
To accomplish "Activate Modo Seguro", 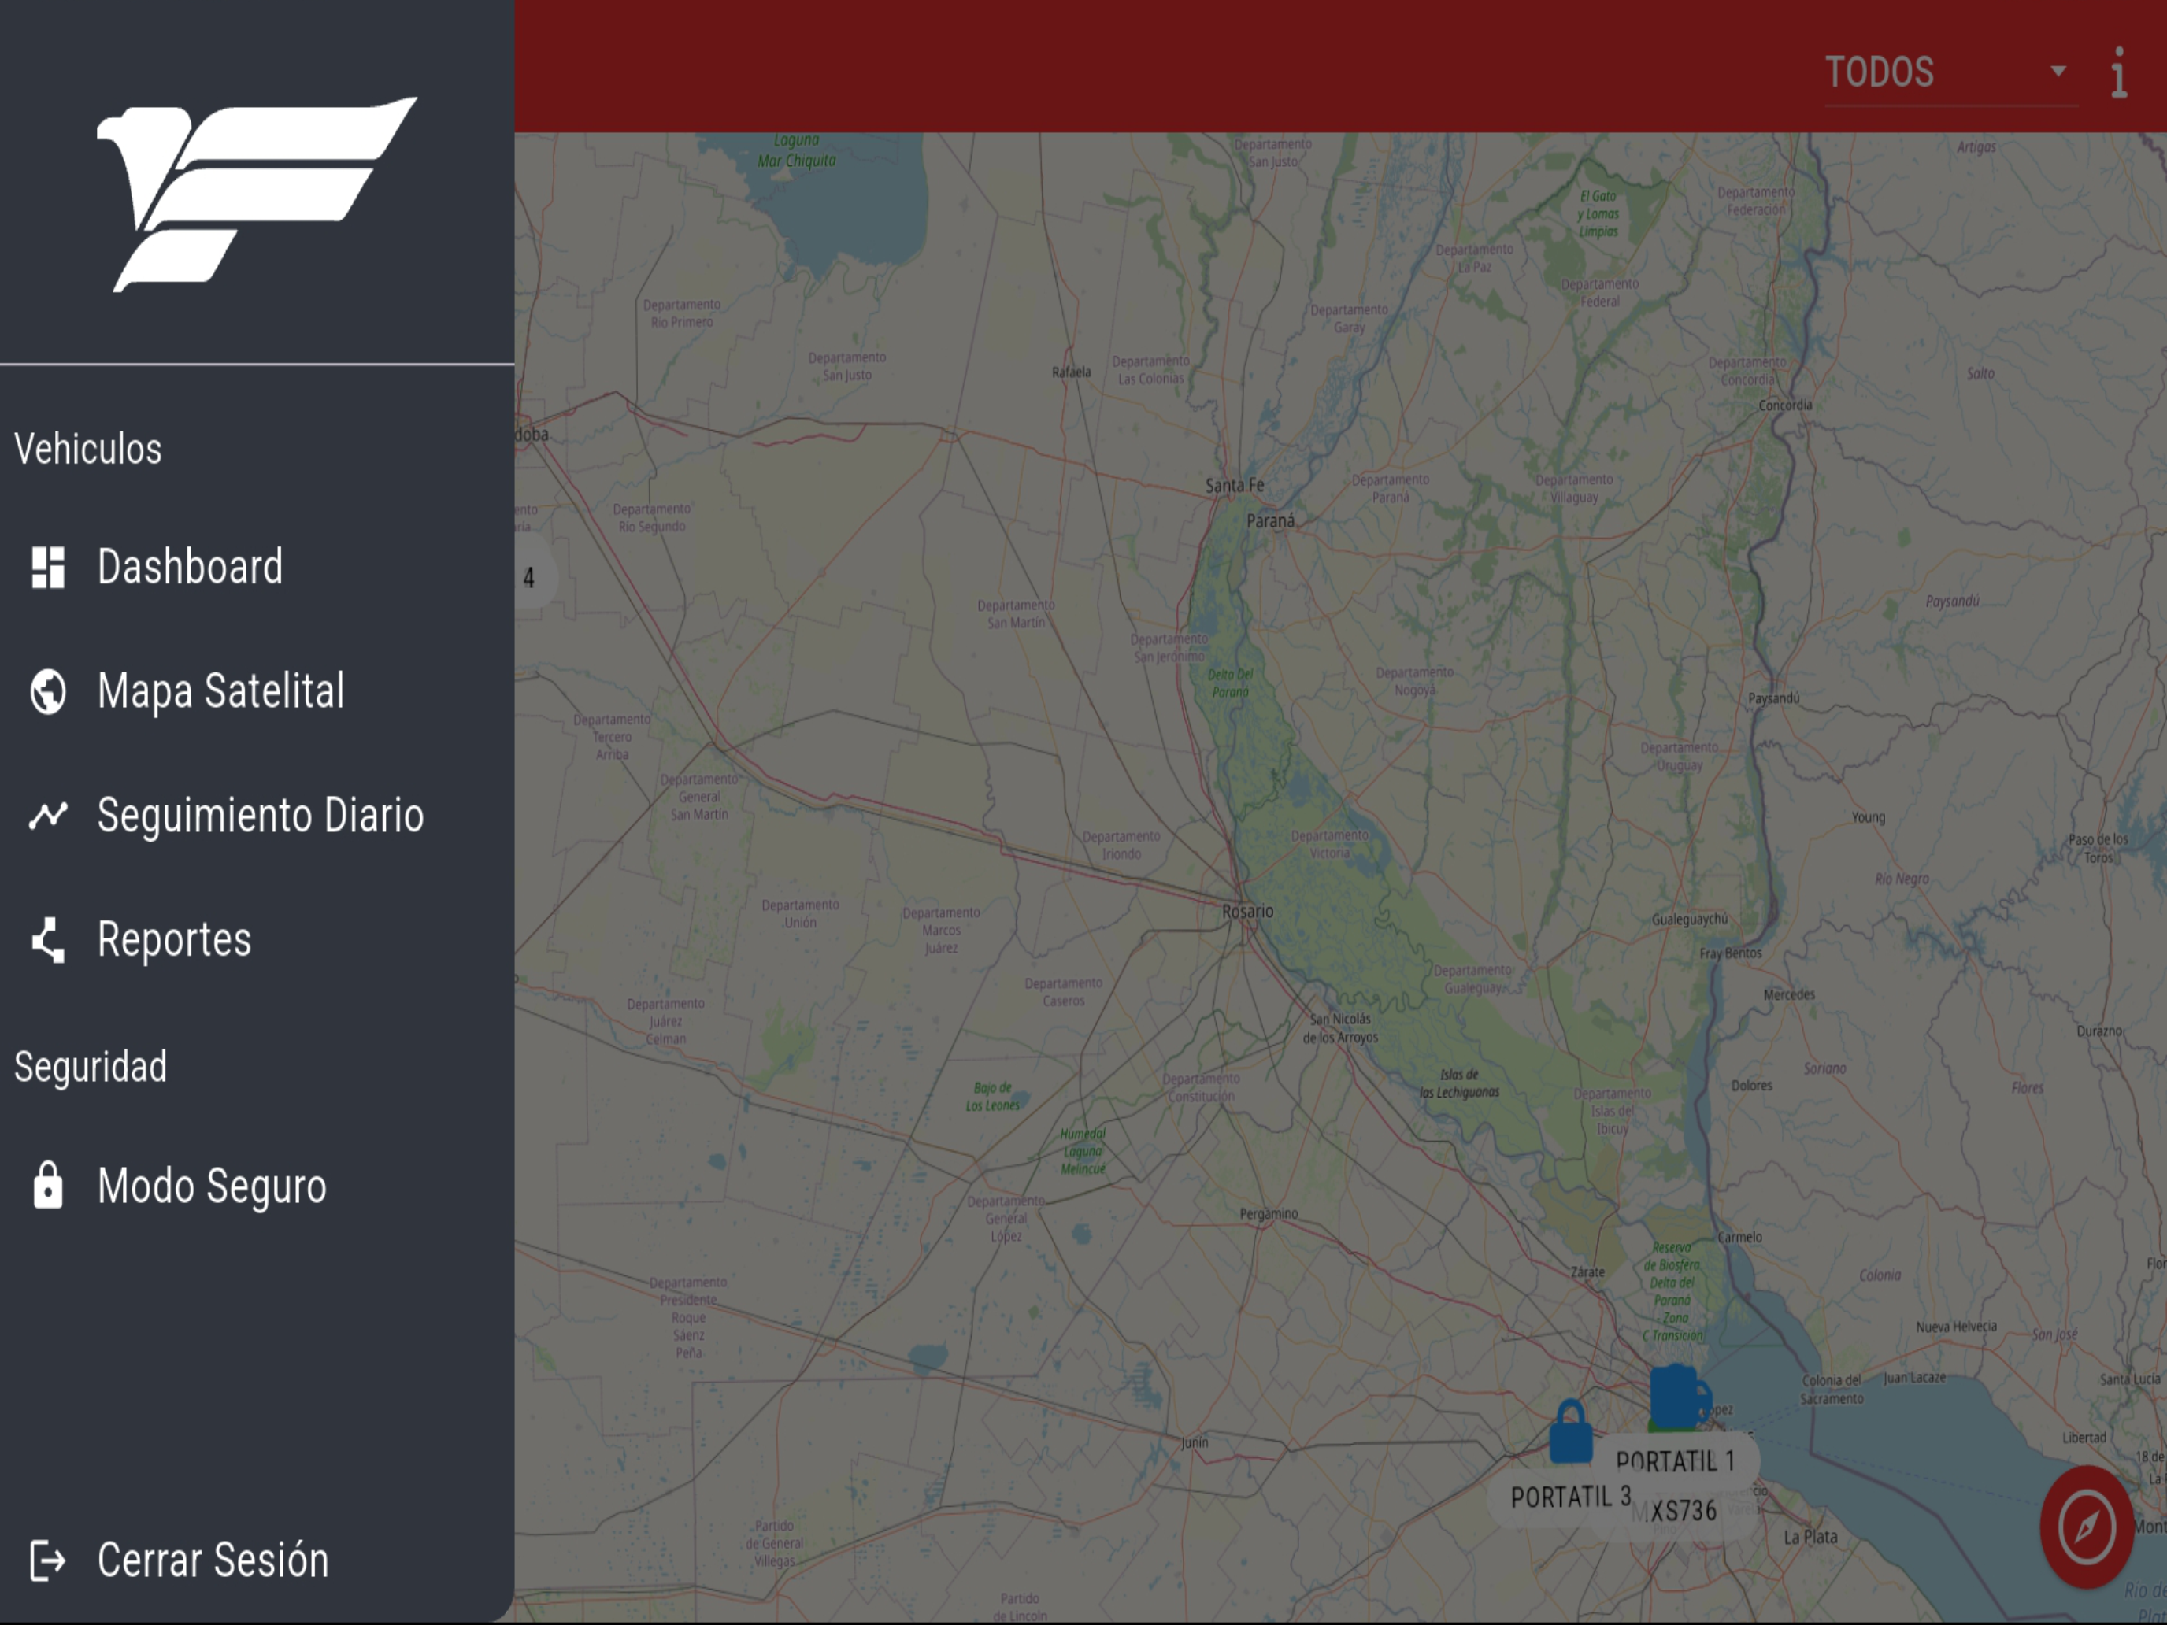I will (x=257, y=1186).
